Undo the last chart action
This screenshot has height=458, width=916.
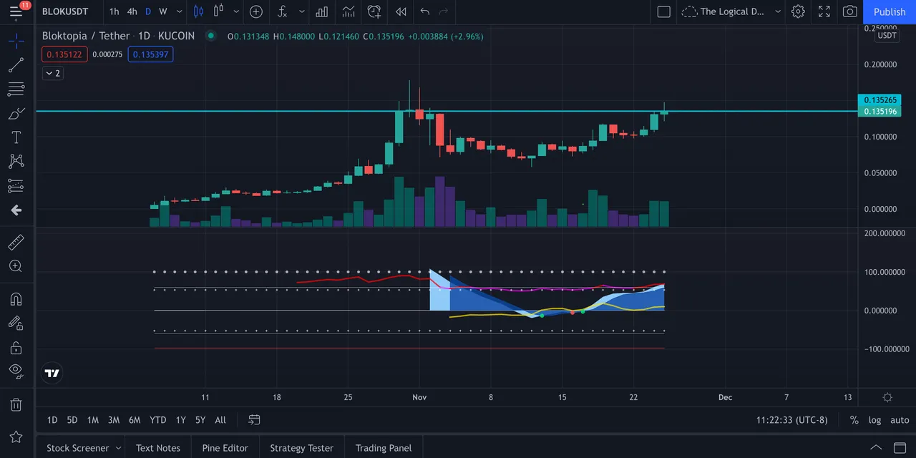[x=425, y=11]
